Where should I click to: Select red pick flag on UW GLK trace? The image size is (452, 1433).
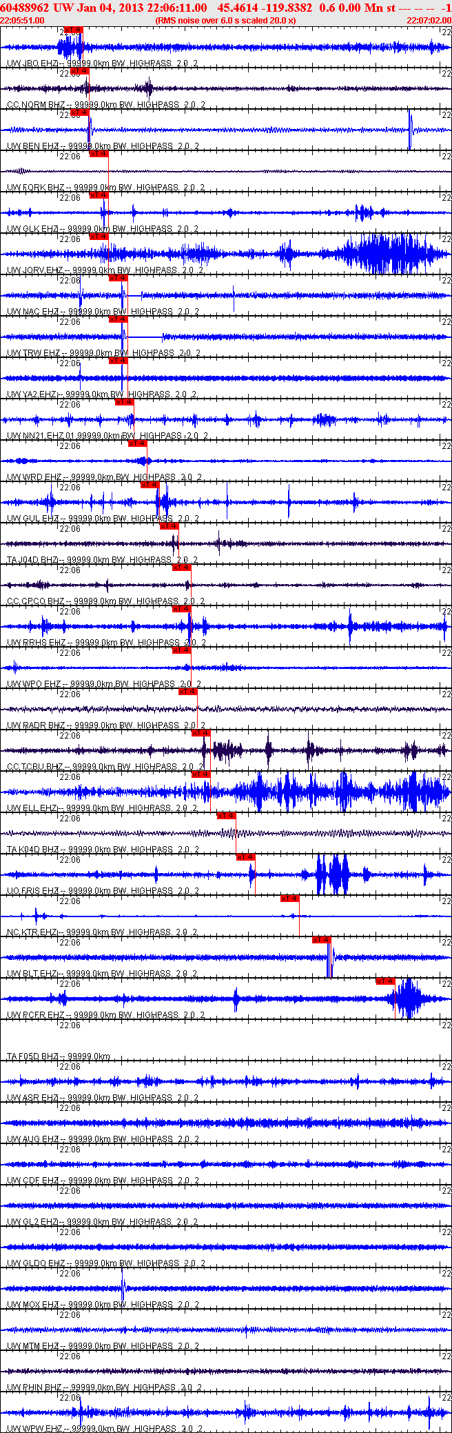99,195
